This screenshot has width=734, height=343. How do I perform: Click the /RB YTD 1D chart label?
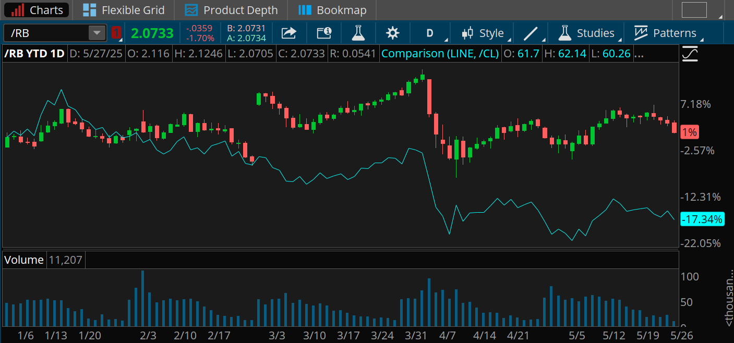35,54
